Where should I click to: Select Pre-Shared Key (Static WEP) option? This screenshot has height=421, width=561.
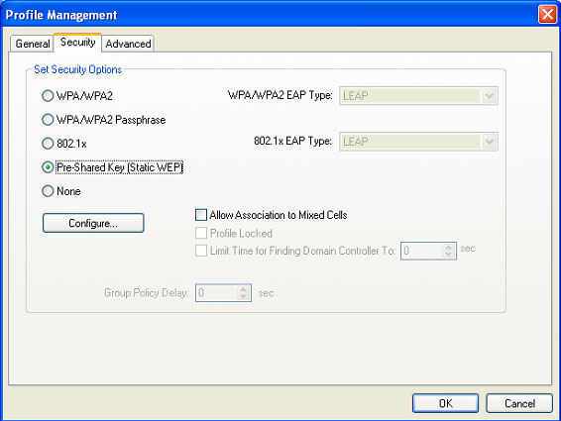[x=48, y=167]
